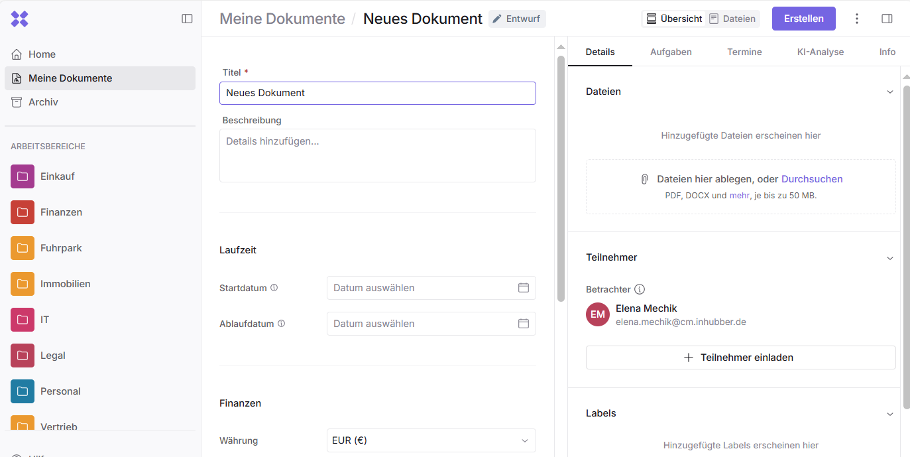Click into the Beschreibung text area
Screen dimensions: 910x457
coord(377,155)
